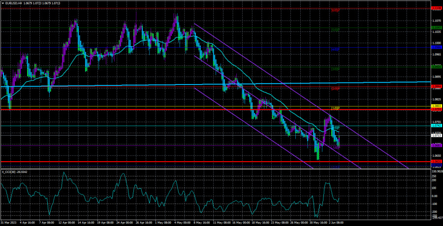Click the 12 Apr 00:00 date label
This screenshot has width=443, height=226.
(x=66, y=223)
